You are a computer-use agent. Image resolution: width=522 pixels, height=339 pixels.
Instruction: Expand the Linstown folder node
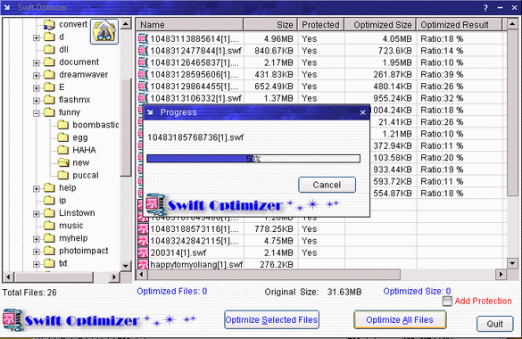[x=37, y=214]
